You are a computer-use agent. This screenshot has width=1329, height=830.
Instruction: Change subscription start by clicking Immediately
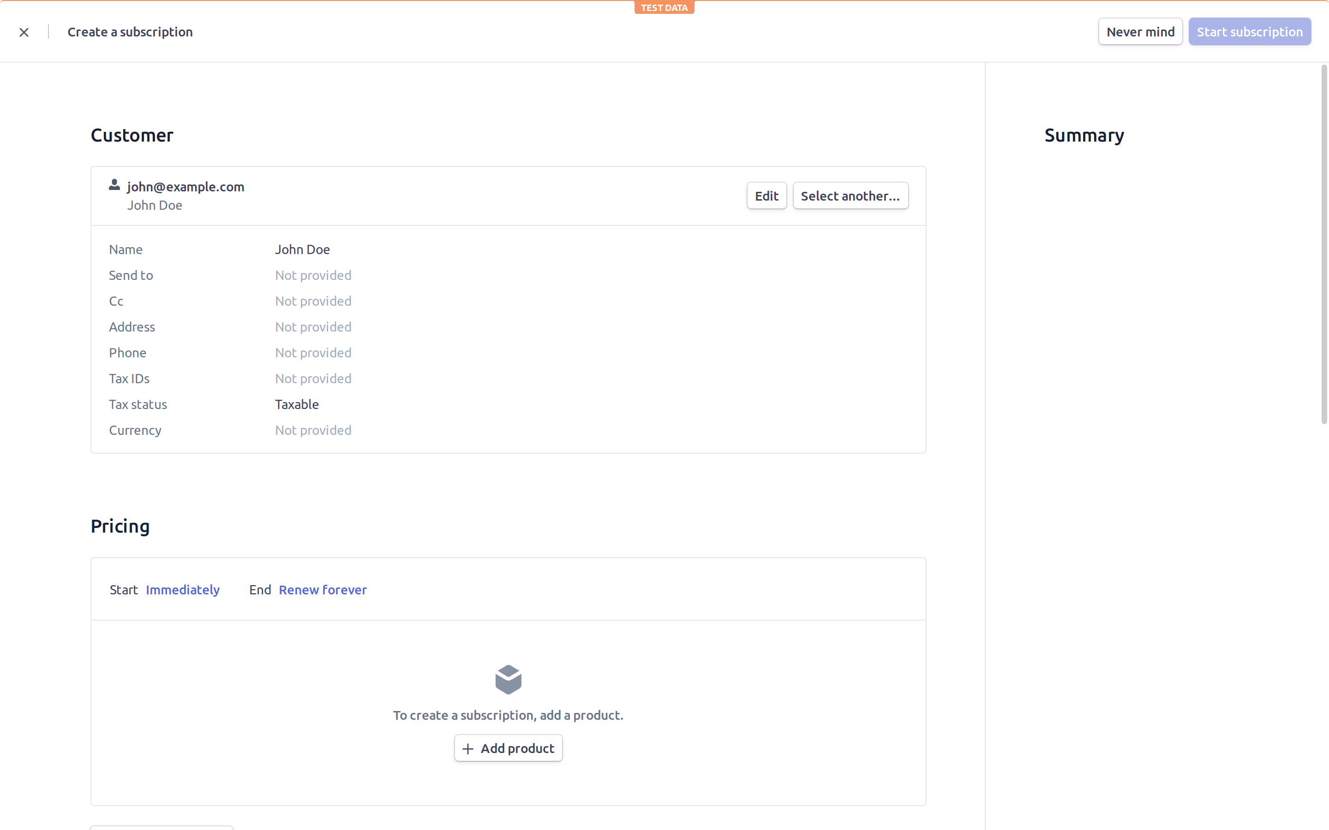(183, 590)
